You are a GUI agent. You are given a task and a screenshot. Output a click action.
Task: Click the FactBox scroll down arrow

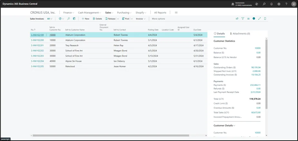point(266,135)
